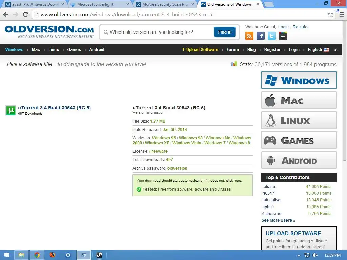Expand the nav bar double-chevron dropdown
Viewport: 347px width, 260px height.
[x=335, y=50]
